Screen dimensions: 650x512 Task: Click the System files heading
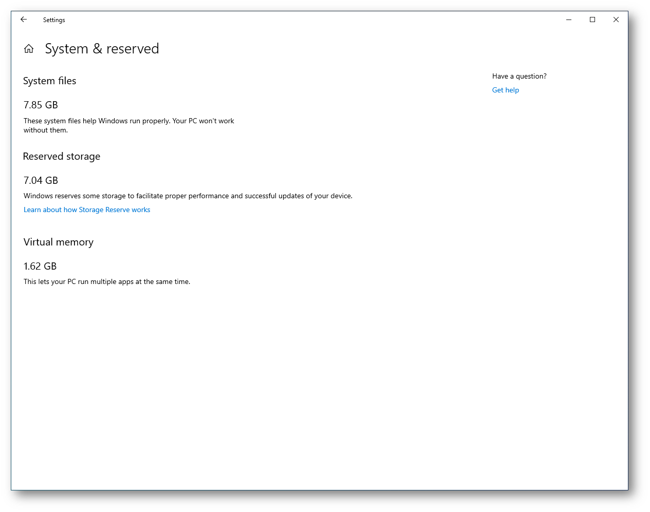point(50,81)
